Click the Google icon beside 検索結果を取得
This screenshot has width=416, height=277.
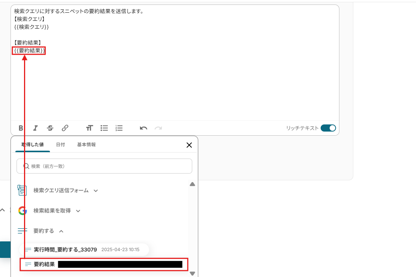click(23, 211)
